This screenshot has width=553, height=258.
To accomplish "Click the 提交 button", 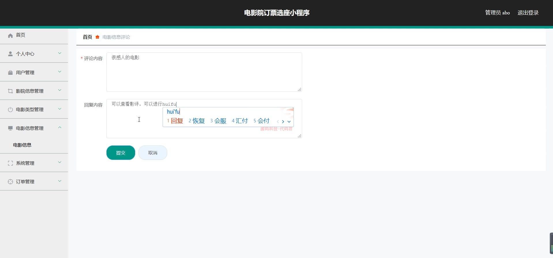I will tap(121, 153).
